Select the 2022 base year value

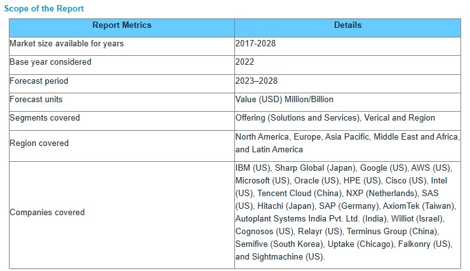pos(245,62)
